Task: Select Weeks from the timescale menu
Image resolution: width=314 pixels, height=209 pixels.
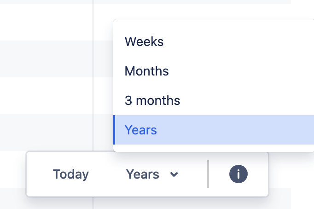Action: coord(144,41)
